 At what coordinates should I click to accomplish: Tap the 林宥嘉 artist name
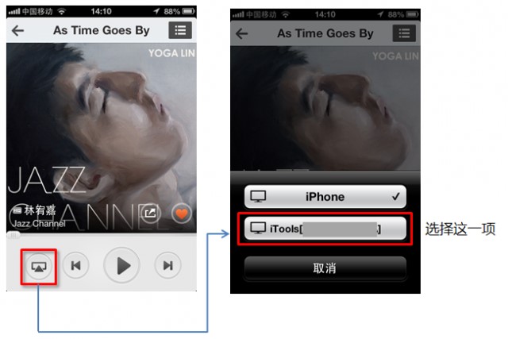click(40, 210)
